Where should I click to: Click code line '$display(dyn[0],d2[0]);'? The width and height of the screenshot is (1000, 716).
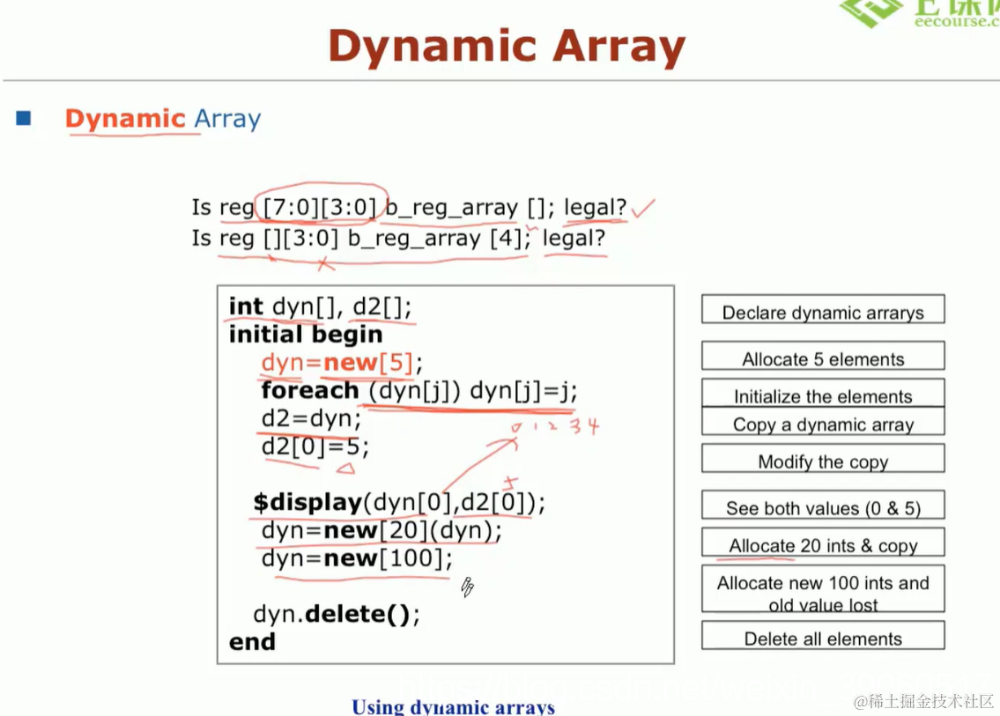tap(399, 502)
